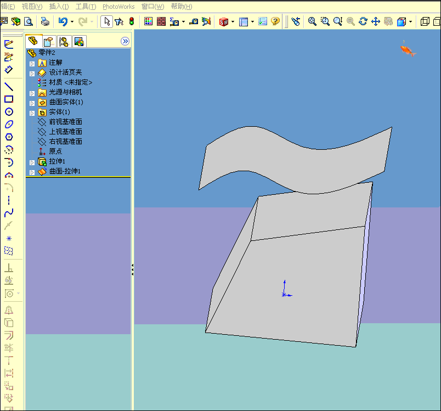Expand the 光源与相机 tree node
This screenshot has width=441, height=411.
32,93
